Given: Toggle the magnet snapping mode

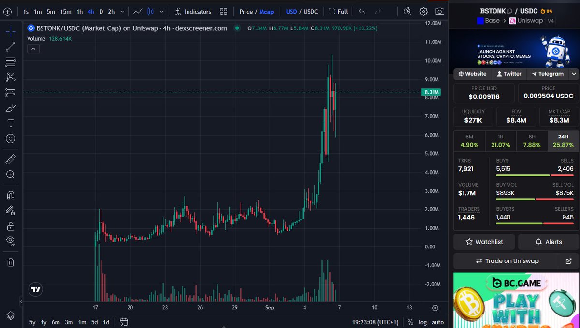Looking at the screenshot, I should click(x=11, y=195).
